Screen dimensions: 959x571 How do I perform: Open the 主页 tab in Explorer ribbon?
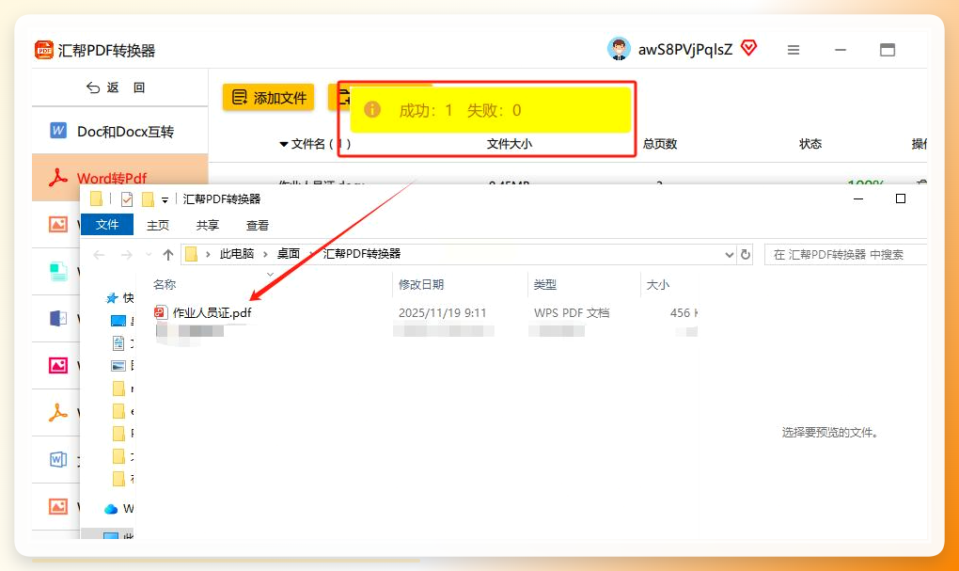[158, 225]
